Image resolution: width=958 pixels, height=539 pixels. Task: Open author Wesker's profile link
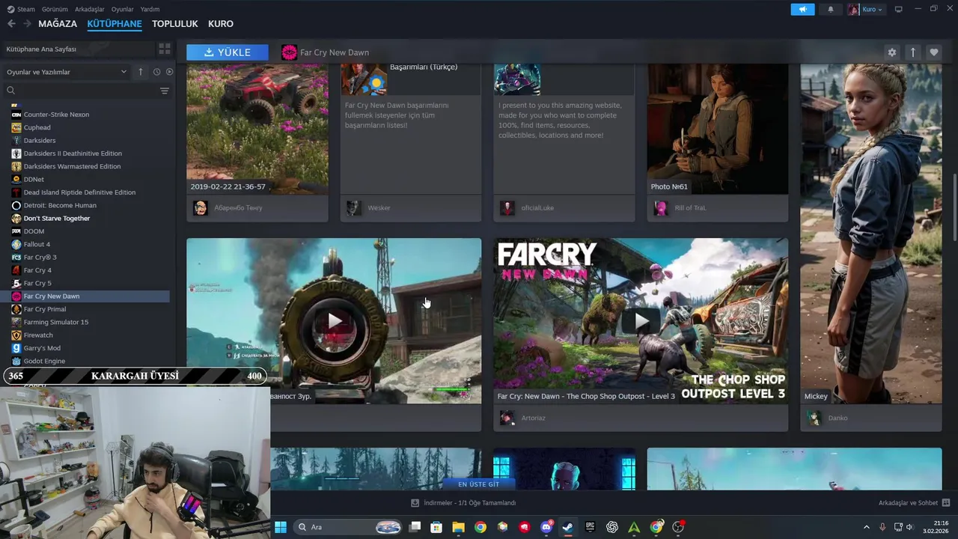click(379, 207)
